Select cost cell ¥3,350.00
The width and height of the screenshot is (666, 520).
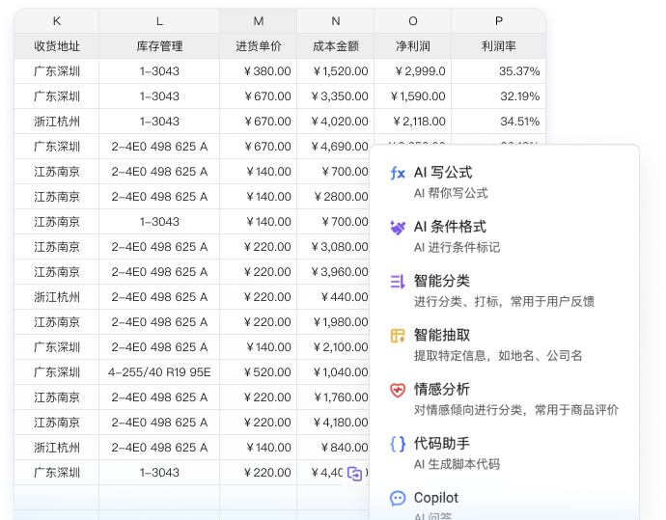[336, 96]
